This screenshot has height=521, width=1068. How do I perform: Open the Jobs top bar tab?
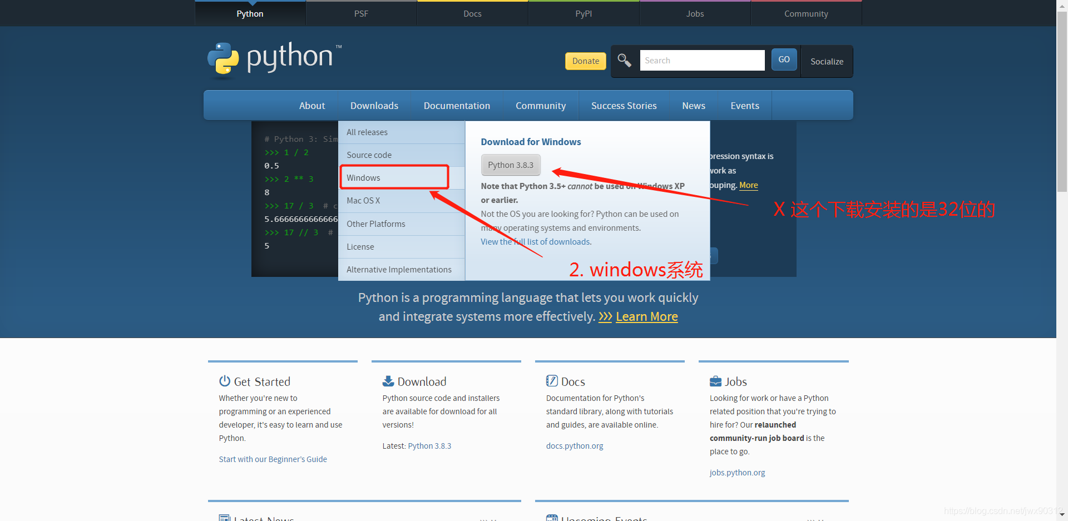pos(695,13)
